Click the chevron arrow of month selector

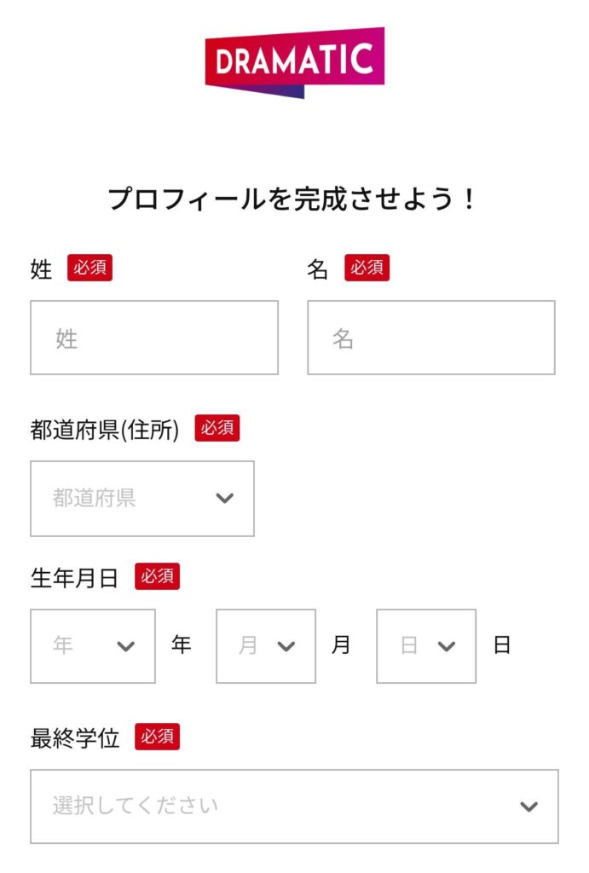tap(286, 646)
